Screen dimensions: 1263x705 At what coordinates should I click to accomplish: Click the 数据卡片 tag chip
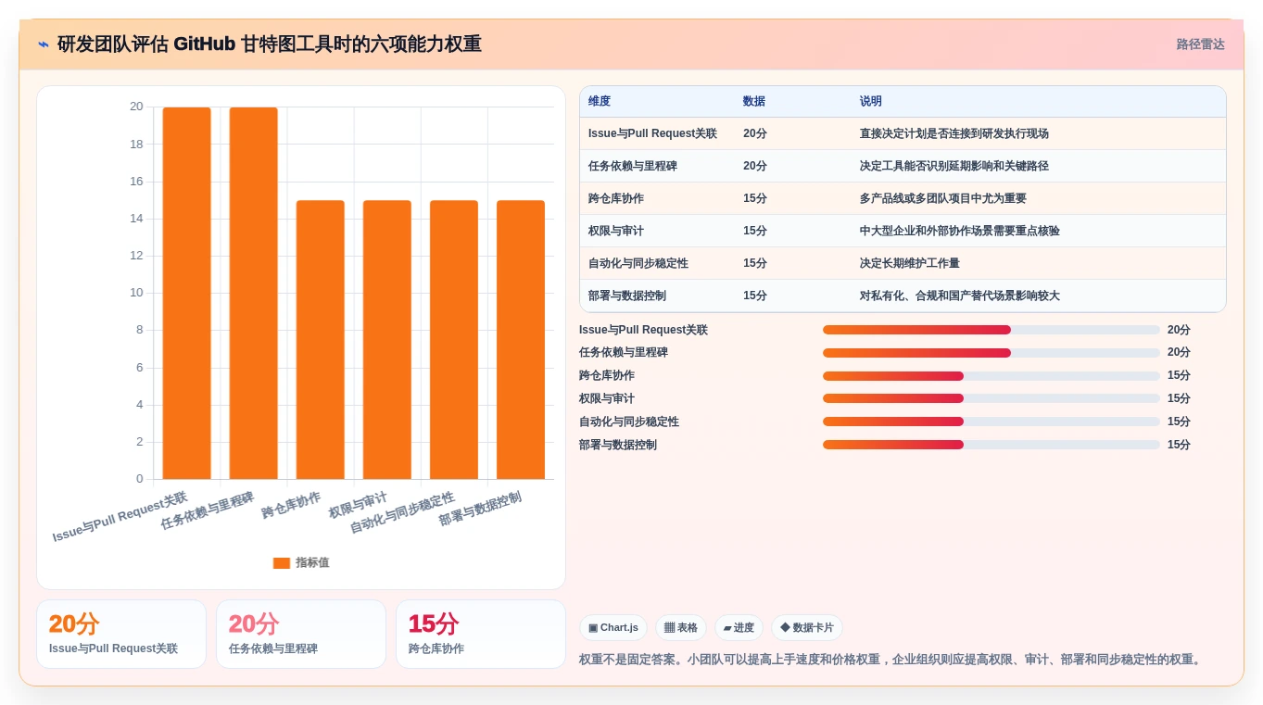[806, 628]
